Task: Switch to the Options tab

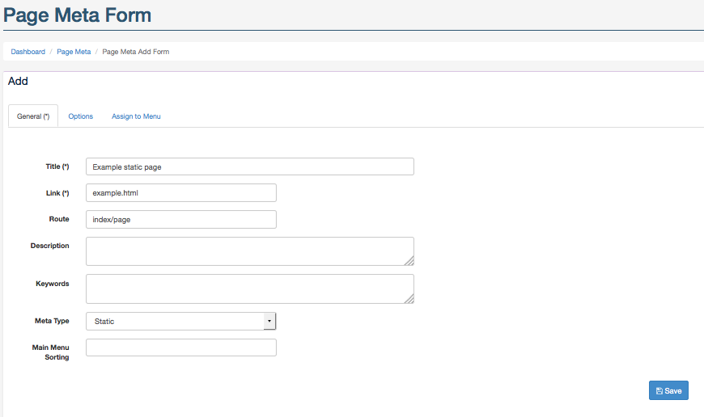Action: [80, 116]
